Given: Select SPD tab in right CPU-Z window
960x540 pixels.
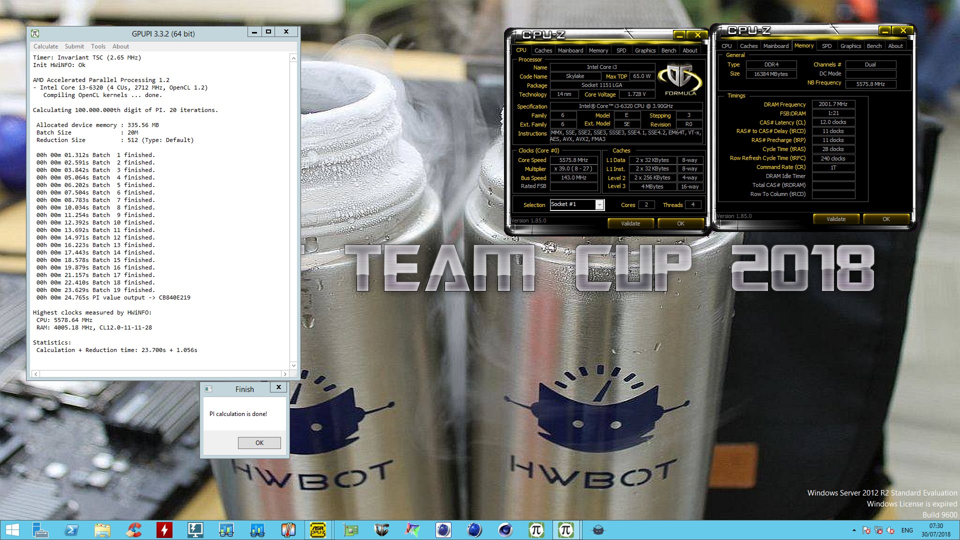Looking at the screenshot, I should [x=827, y=46].
